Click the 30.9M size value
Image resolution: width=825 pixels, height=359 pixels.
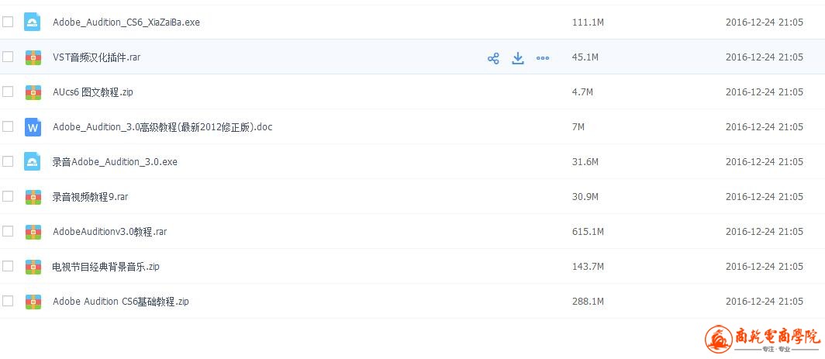pyautogui.click(x=585, y=197)
